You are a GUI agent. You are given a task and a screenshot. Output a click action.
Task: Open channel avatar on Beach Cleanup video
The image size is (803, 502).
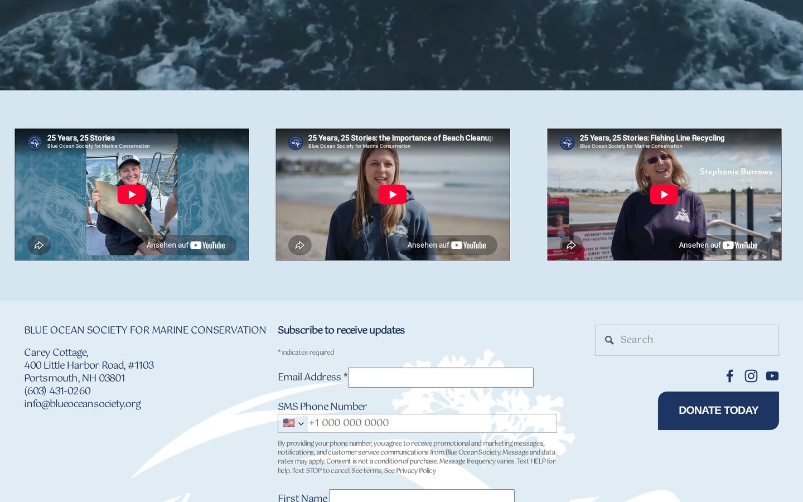pyautogui.click(x=296, y=143)
